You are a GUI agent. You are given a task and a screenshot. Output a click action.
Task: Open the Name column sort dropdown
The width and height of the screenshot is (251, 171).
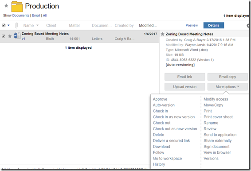37,25
